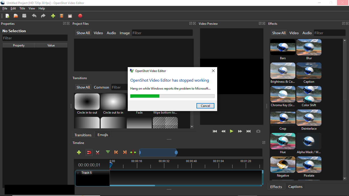Viewport: 349px width, 196px height.
Task: Click the Save Project disk icon
Action: click(x=24, y=16)
